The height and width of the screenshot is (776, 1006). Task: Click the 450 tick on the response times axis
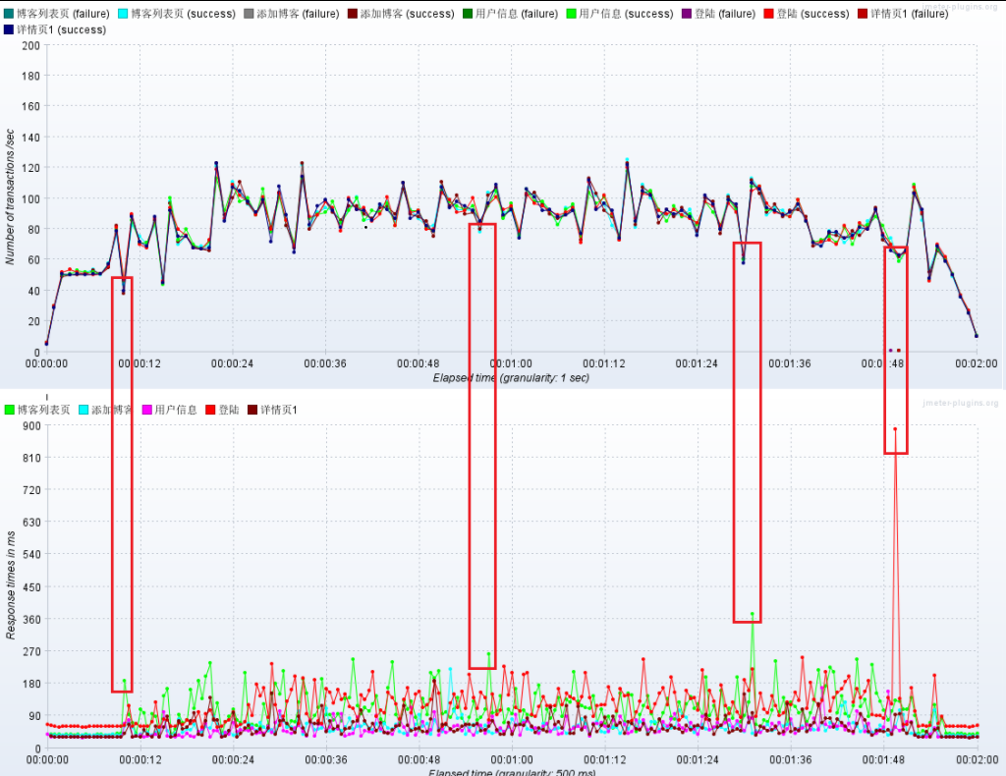pyautogui.click(x=32, y=586)
